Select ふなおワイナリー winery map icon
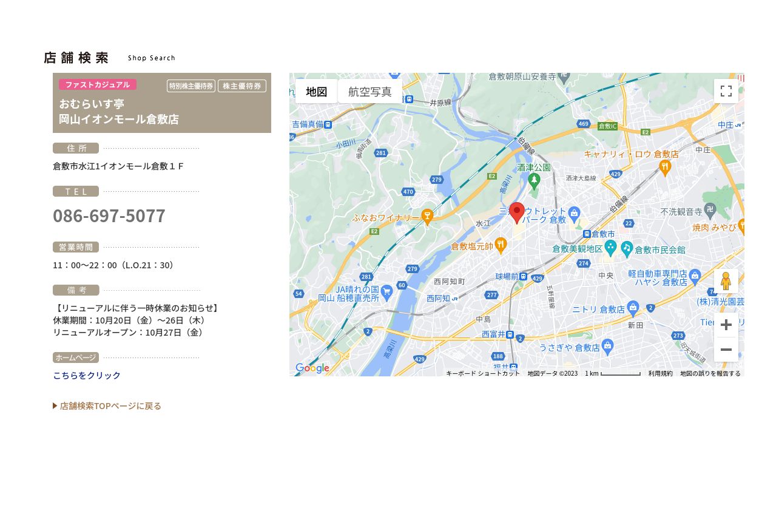 click(x=427, y=217)
